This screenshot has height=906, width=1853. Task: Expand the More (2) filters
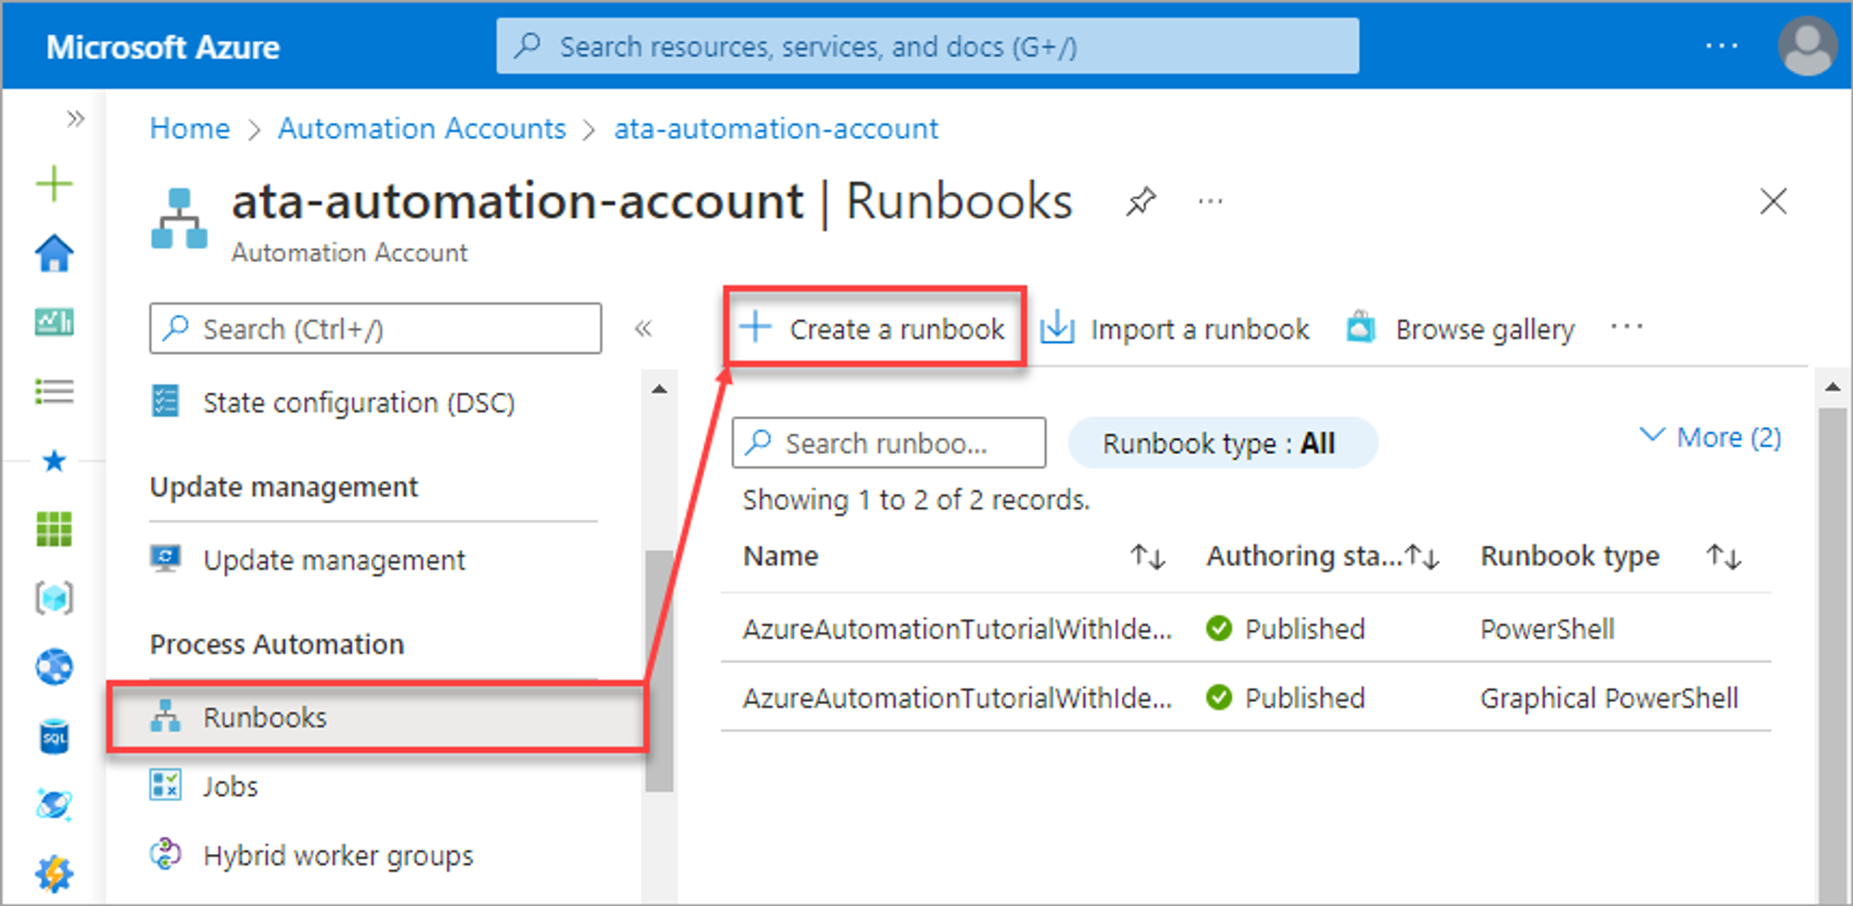tap(1710, 437)
